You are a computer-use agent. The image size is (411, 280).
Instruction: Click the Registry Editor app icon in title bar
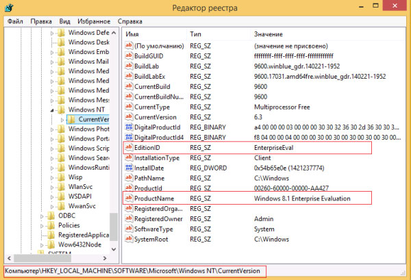coord(9,8)
